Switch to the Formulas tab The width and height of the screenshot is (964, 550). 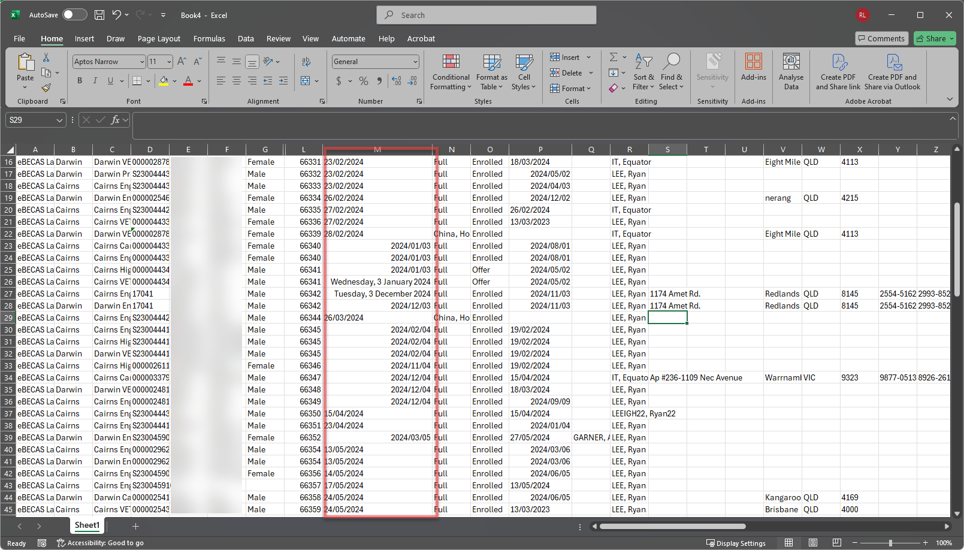209,39
